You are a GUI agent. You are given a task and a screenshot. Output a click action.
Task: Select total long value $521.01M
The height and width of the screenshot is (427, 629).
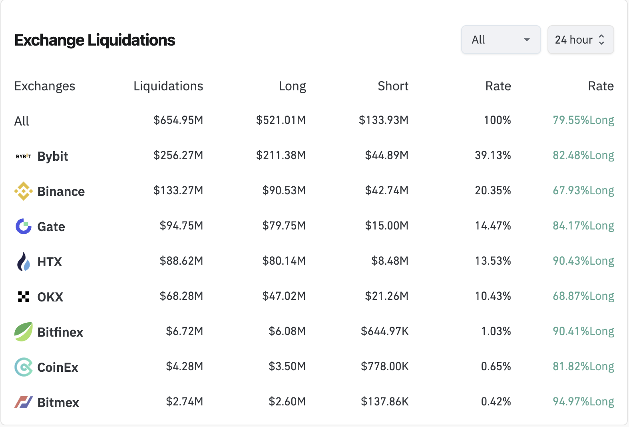(x=281, y=120)
